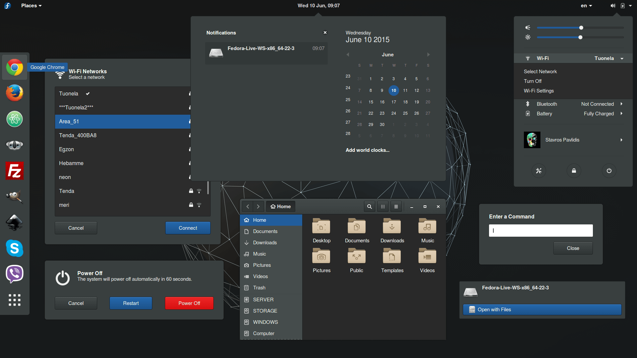Viewport: 637px width, 358px height.
Task: Open system settings wrench icon
Action: pos(538,171)
